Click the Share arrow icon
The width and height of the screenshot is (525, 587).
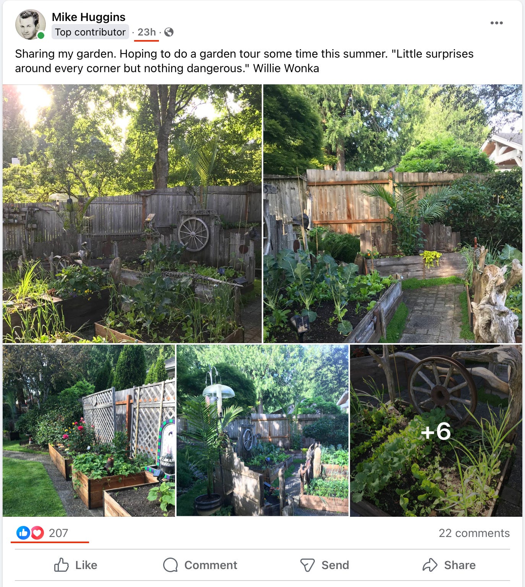430,565
